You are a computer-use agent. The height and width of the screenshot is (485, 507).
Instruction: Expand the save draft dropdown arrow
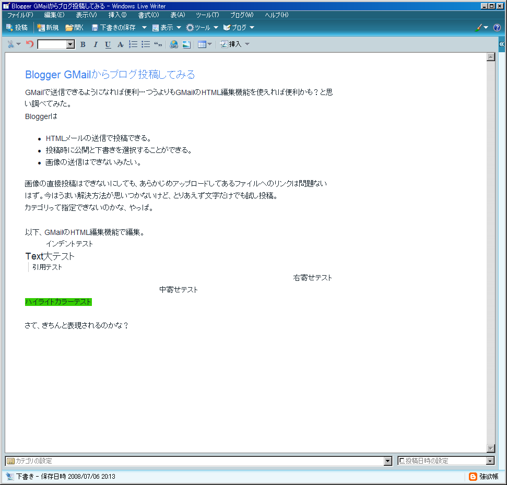(x=144, y=28)
